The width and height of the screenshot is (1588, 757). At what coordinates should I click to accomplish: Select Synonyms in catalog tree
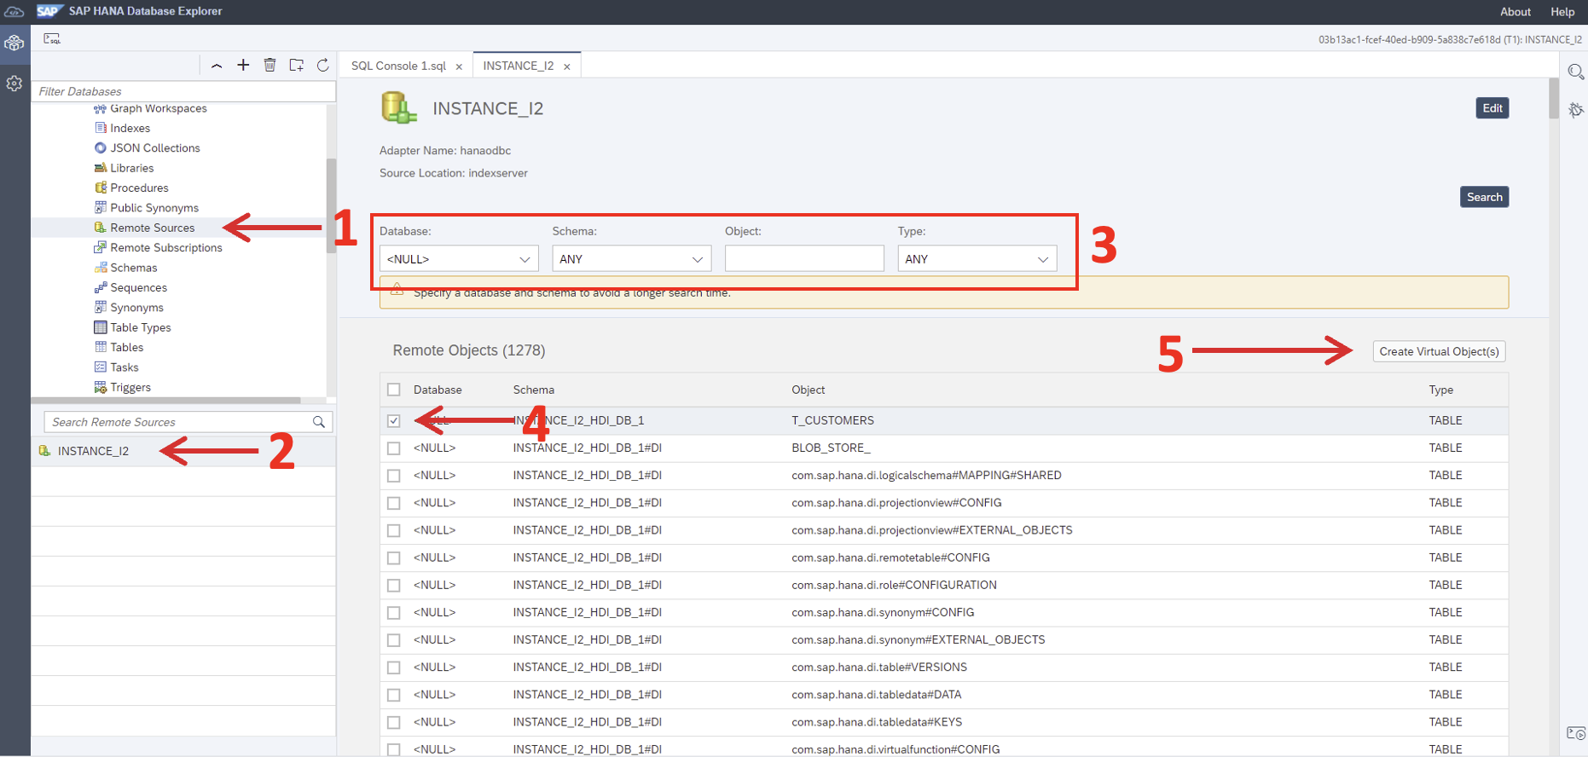point(136,308)
